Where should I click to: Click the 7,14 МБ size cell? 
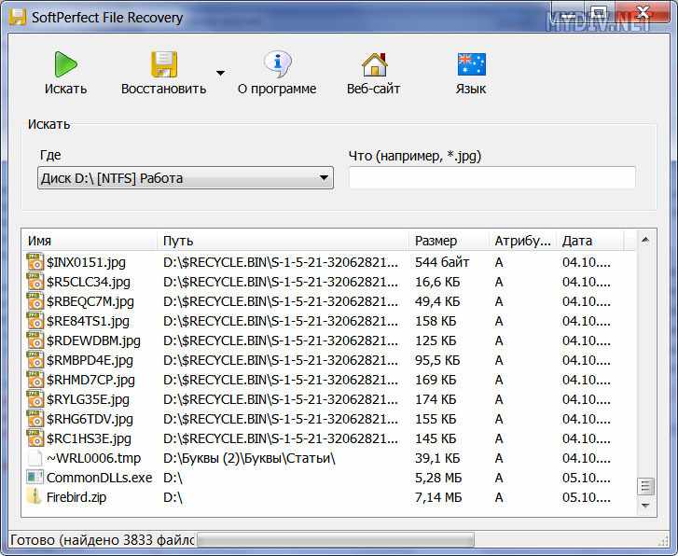point(438,497)
